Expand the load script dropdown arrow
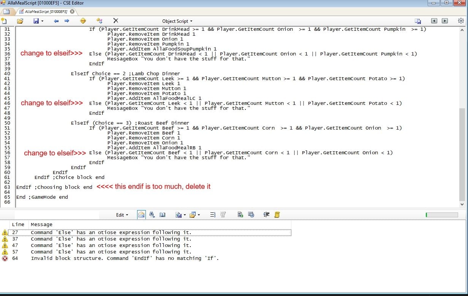Viewport: 468px width, 296px height. [198, 215]
